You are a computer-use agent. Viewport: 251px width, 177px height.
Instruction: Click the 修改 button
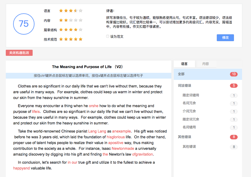[225, 38]
